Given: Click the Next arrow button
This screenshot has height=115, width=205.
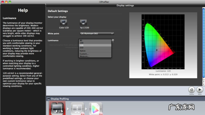Looking at the screenshot, I should [x=200, y=89].
